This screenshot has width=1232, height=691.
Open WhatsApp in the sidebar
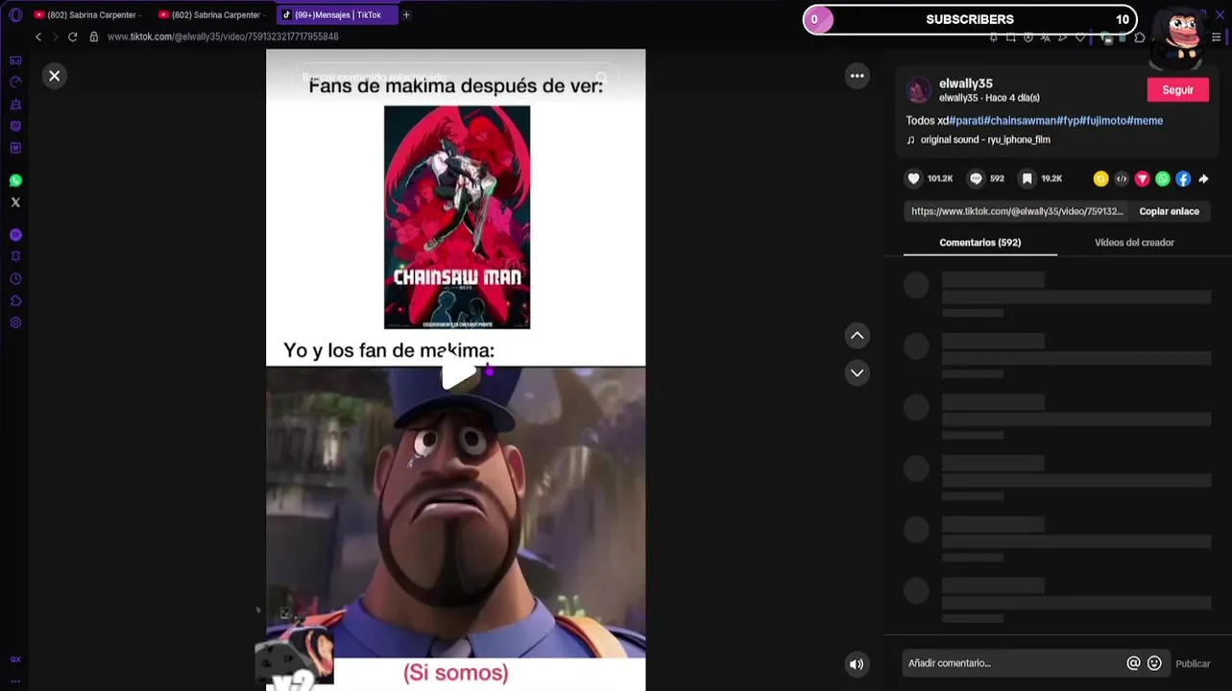(15, 180)
